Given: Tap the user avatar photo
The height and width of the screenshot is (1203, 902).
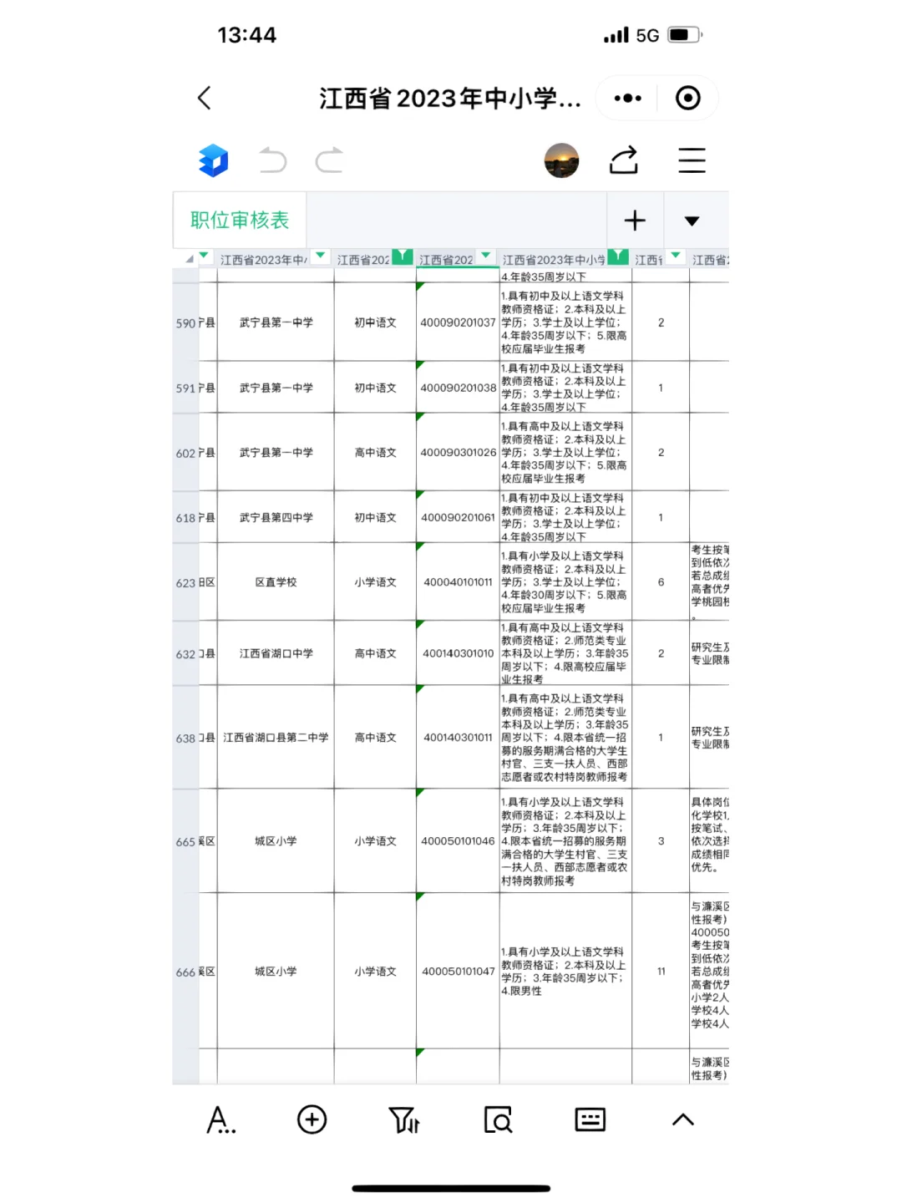Looking at the screenshot, I should click(562, 160).
